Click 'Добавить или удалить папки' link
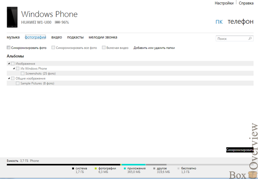 (x=154, y=48)
